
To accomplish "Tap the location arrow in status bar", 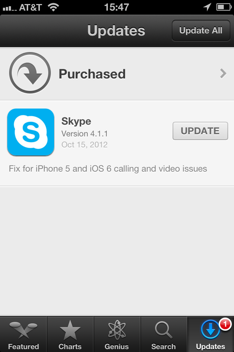I will (x=207, y=7).
